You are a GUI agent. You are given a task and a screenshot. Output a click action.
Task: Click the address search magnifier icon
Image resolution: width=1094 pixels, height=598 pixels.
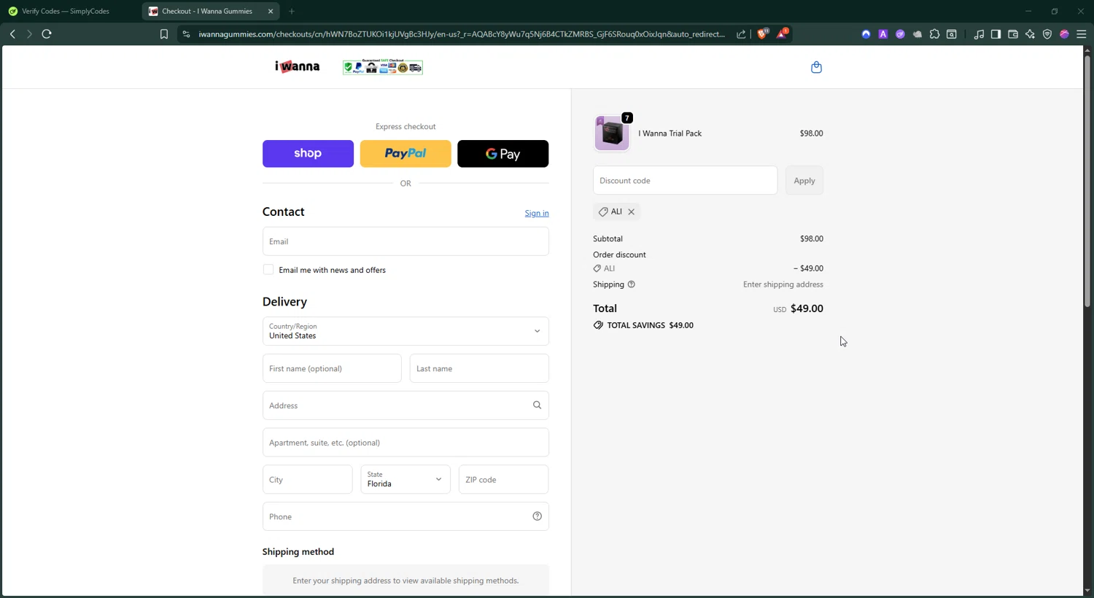tap(537, 405)
